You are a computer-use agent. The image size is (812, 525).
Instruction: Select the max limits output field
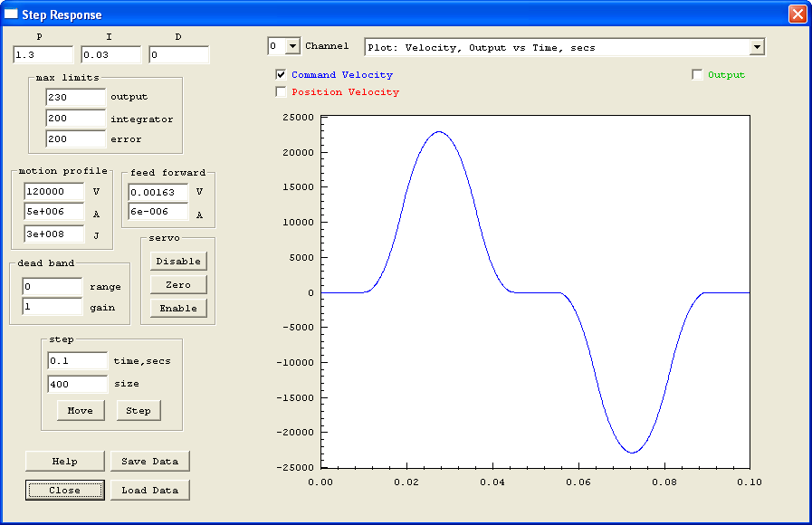(75, 97)
